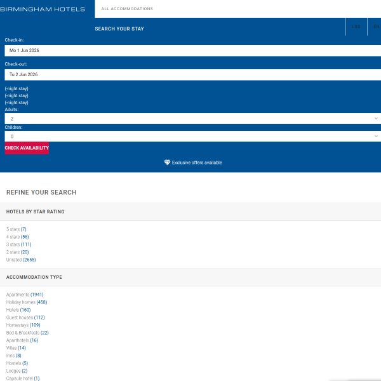
Task: Filter by 4 stars hotels
Action: (18, 237)
